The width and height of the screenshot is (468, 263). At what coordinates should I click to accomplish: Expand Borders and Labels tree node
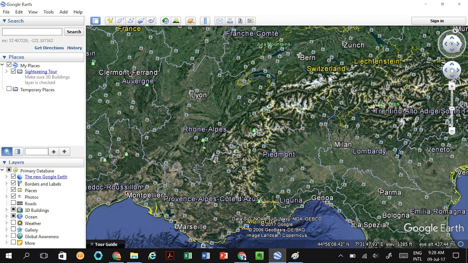coord(6,183)
